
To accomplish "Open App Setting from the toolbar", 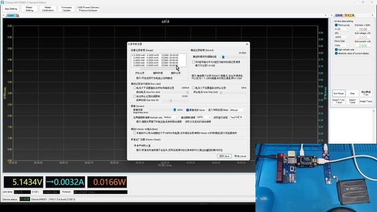I will (x=11, y=9).
